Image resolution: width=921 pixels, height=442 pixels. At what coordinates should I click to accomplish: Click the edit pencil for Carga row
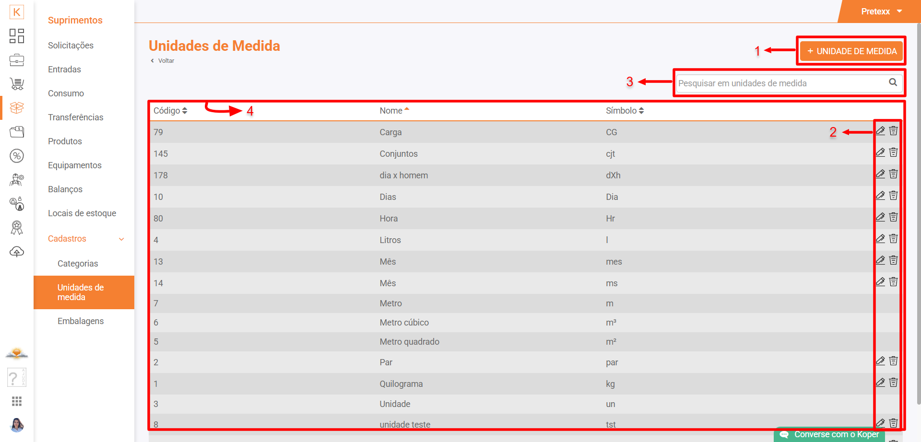(x=880, y=131)
